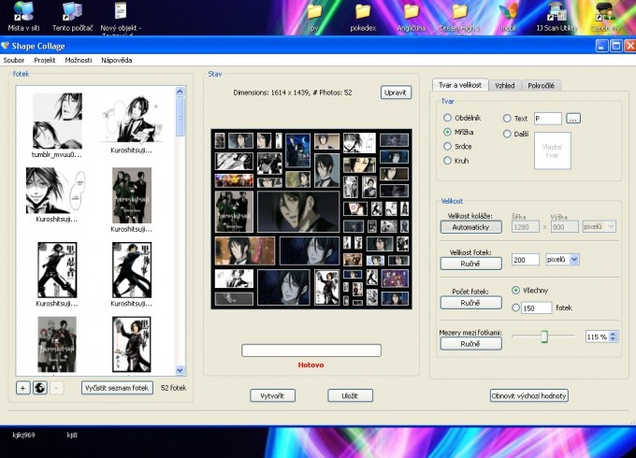Open the Projekt menu

(45, 60)
